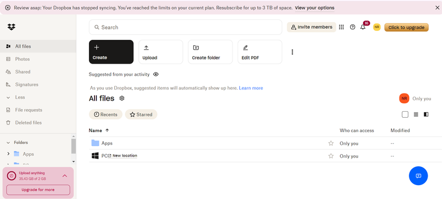442x199 pixels.
Task: Tick the select all files checkbox
Action: 405,114
